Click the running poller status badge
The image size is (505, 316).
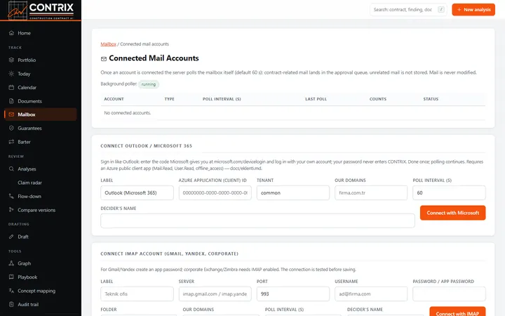click(x=149, y=84)
